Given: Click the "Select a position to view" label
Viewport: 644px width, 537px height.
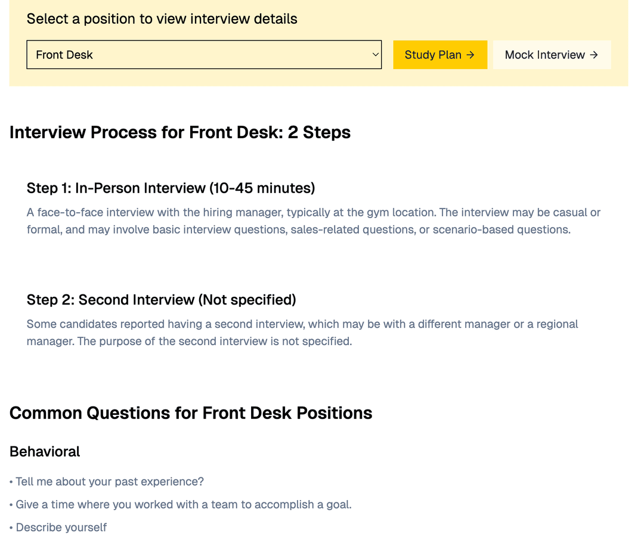Looking at the screenshot, I should tap(162, 18).
